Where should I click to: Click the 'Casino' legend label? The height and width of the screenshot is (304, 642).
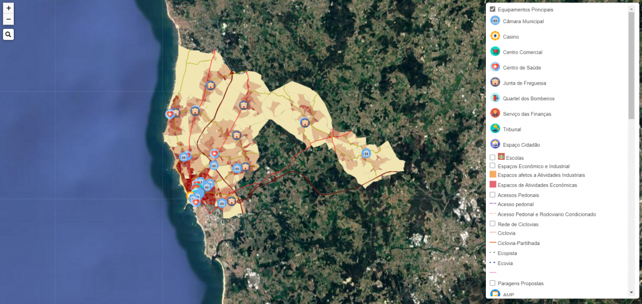tap(510, 37)
